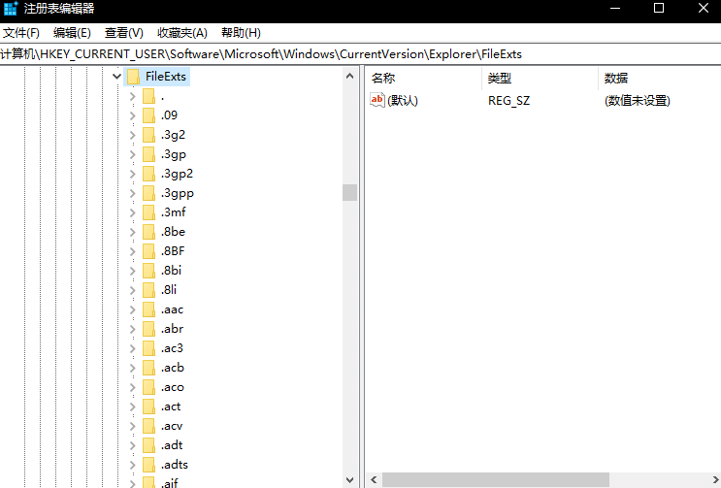
Task: Click the folder icon of .aco
Action: [149, 387]
